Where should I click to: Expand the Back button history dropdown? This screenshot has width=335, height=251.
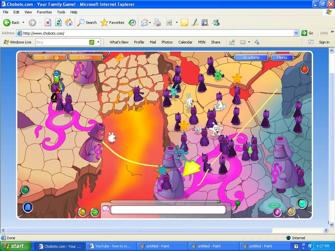23,23
